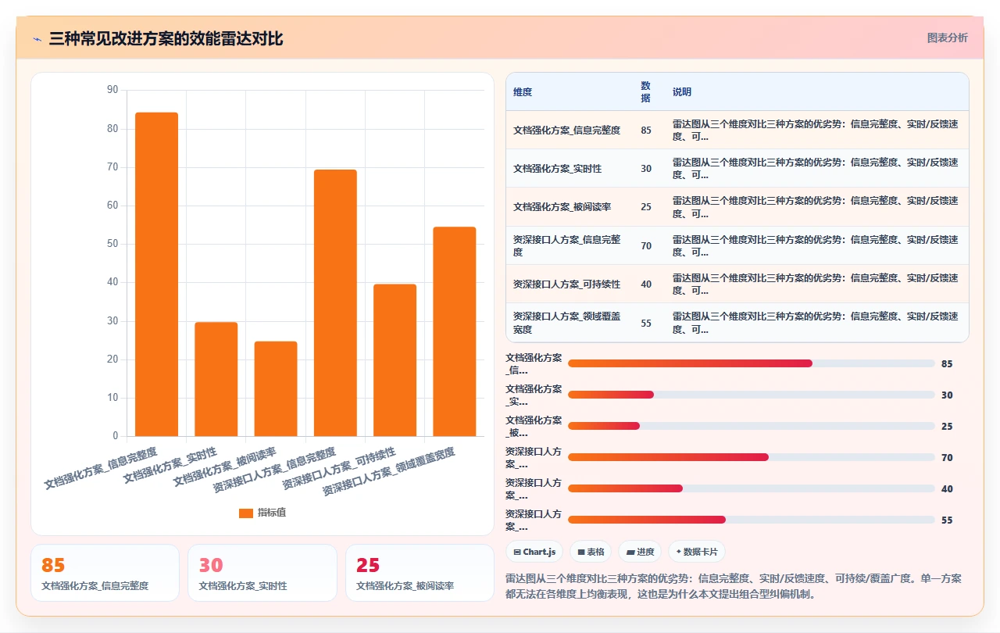Viewport: 1000px width, 633px height.
Task: Click the bar for 文档强化方案_信息完整度
Action: pos(156,274)
